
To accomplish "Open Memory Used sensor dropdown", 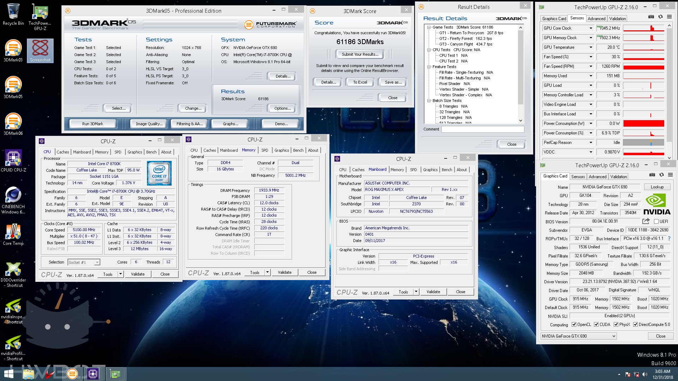I will coord(591,76).
